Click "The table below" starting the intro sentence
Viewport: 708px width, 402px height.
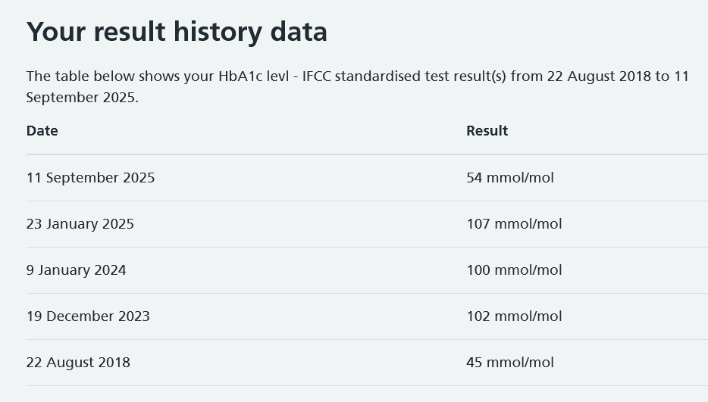[74, 76]
